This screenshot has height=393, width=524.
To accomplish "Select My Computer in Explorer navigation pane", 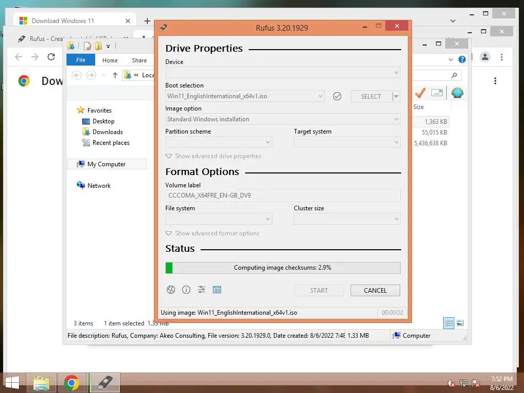I will [x=107, y=164].
